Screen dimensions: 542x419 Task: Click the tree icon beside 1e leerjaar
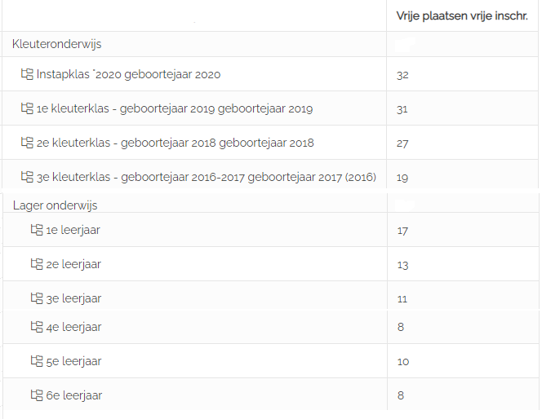[37, 230]
